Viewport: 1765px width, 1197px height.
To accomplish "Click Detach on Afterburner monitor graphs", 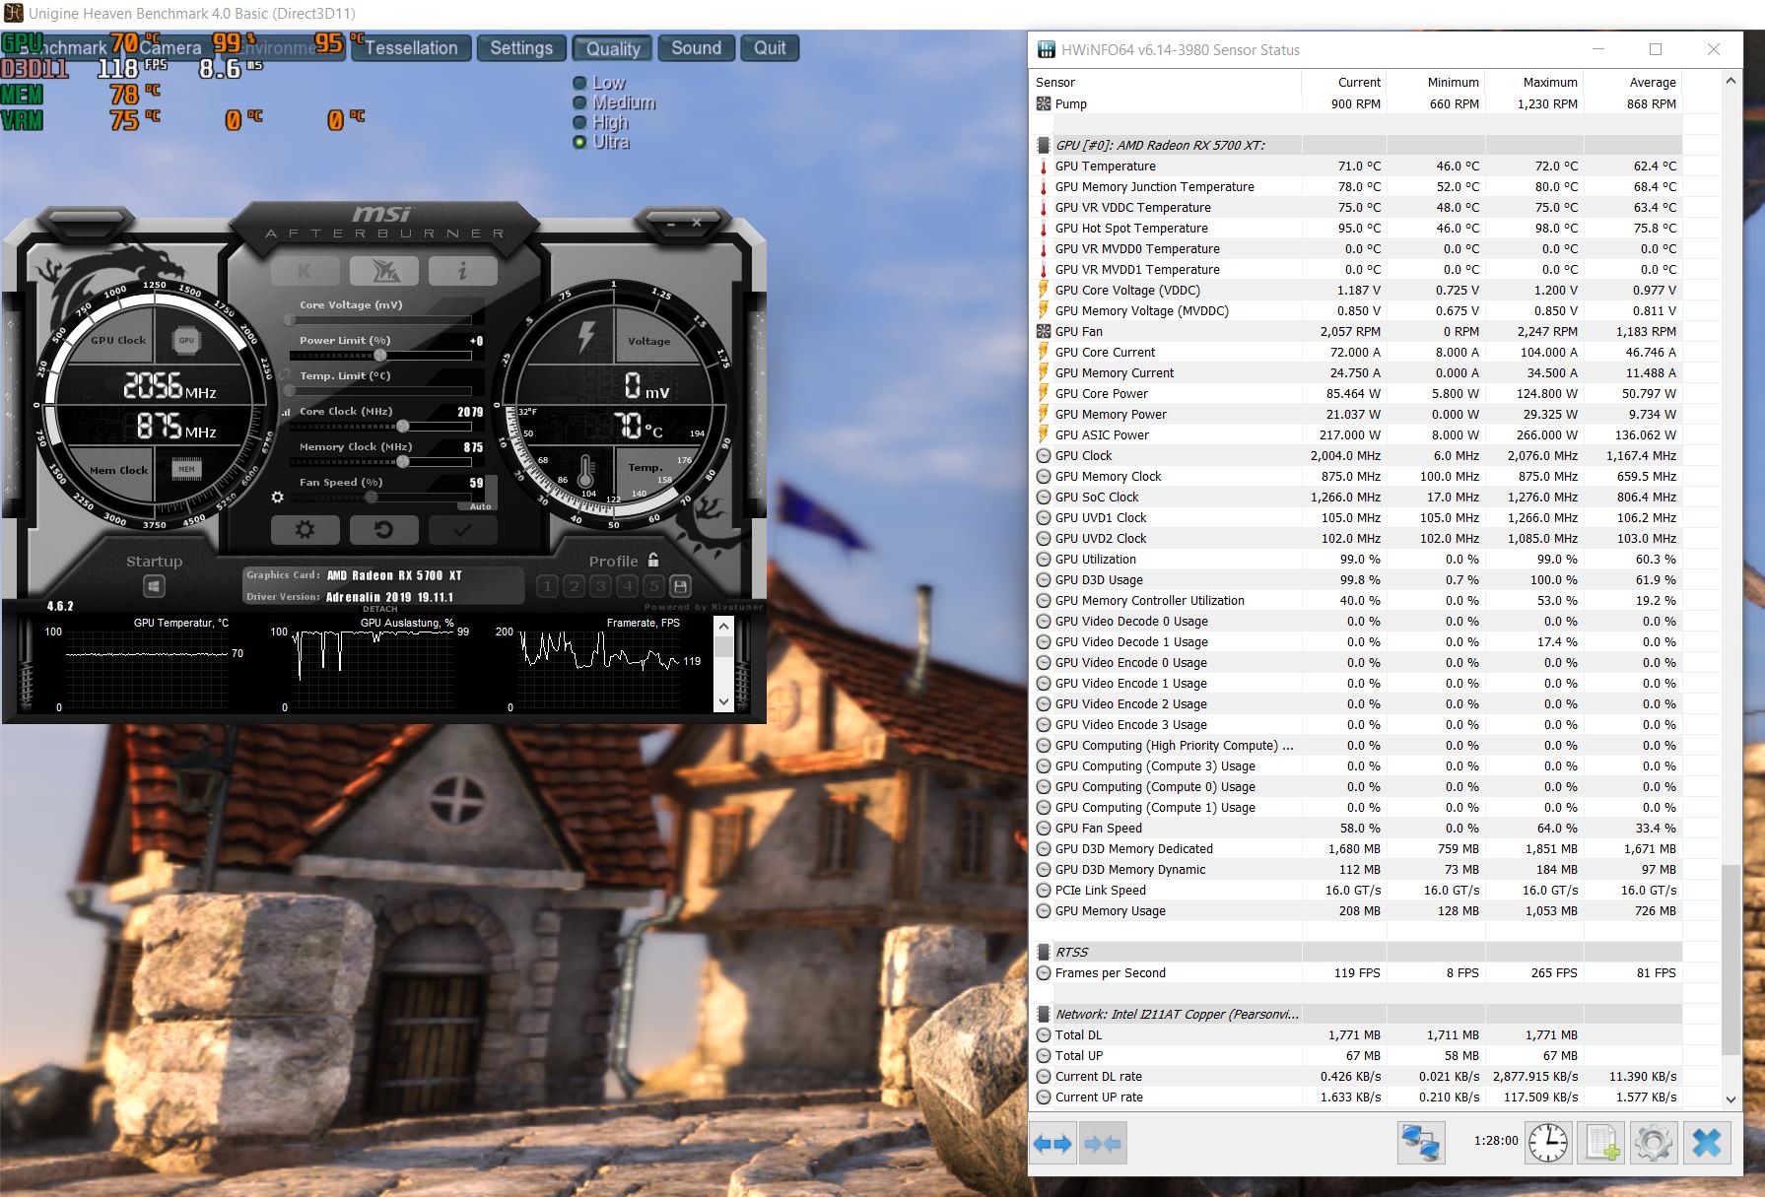I will [x=380, y=609].
